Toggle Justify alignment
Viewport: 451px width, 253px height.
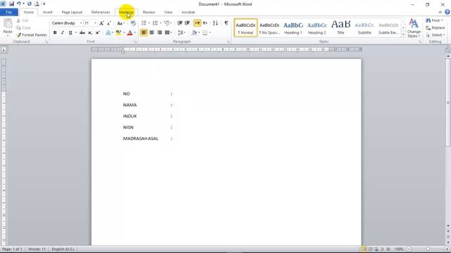pos(167,33)
